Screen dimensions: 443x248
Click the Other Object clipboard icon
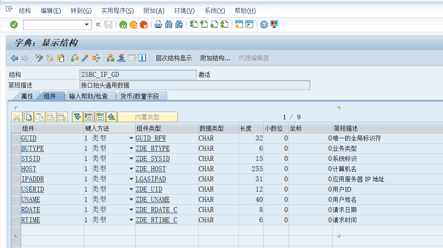pyautogui.click(x=61, y=58)
